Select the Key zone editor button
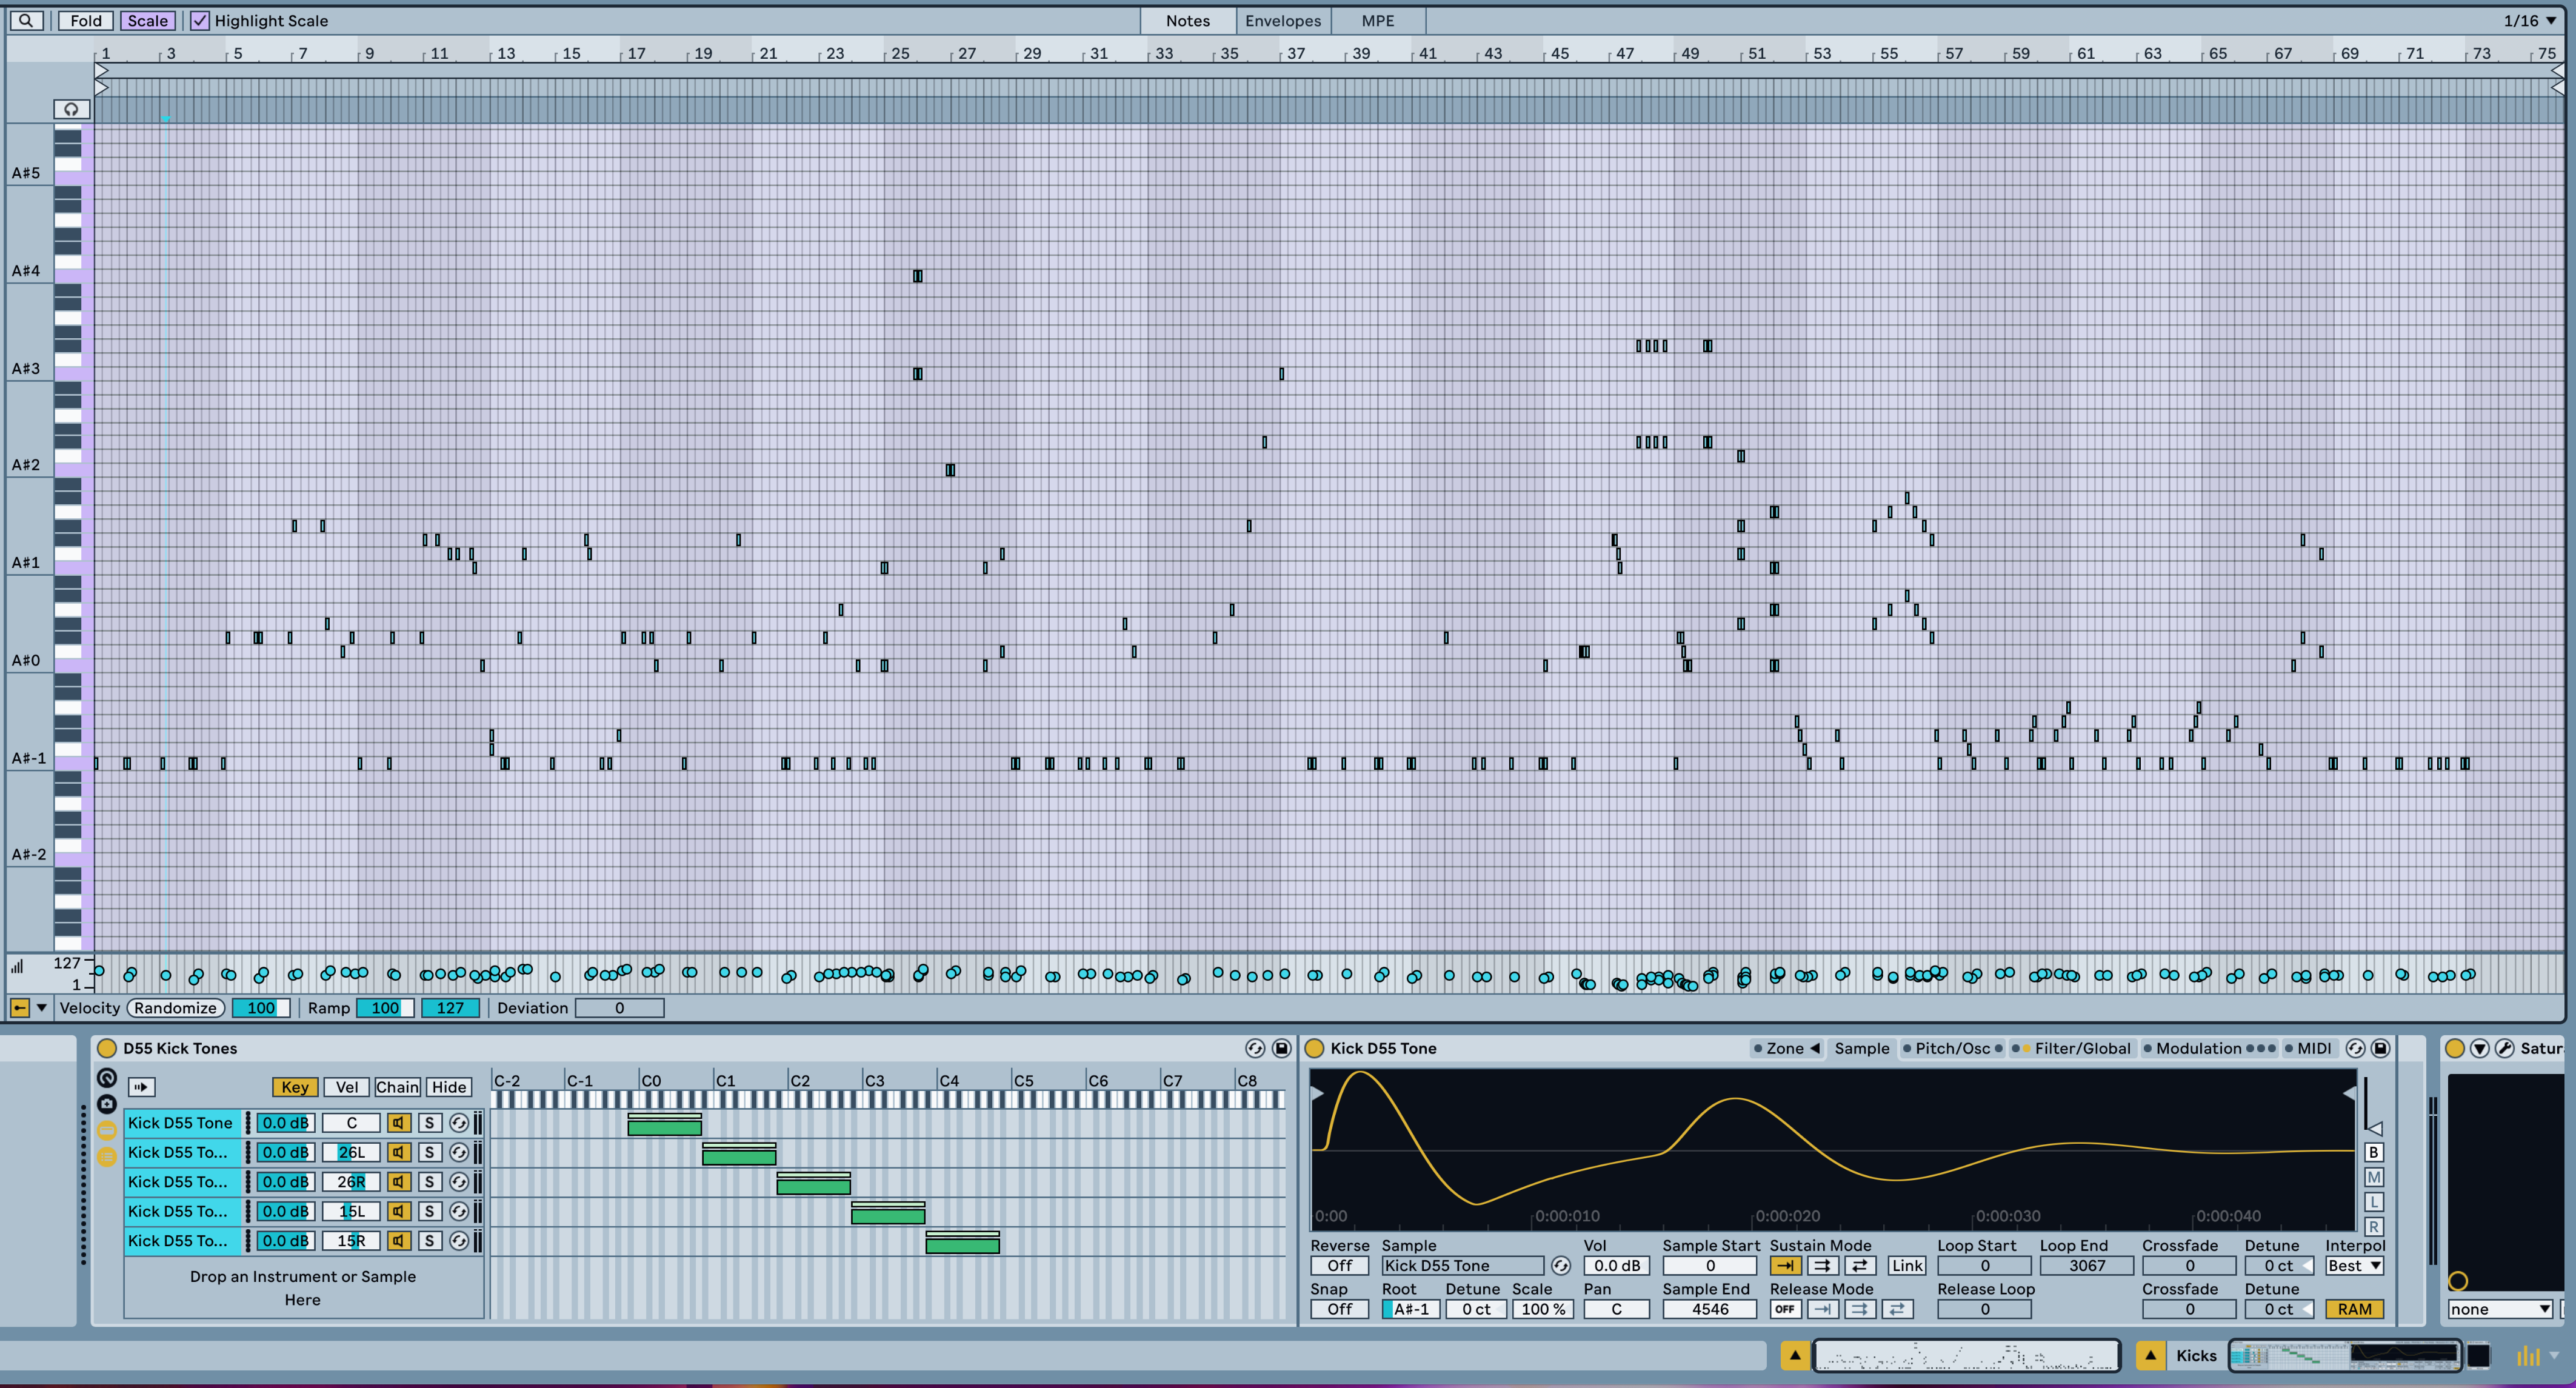 pyautogui.click(x=295, y=1087)
